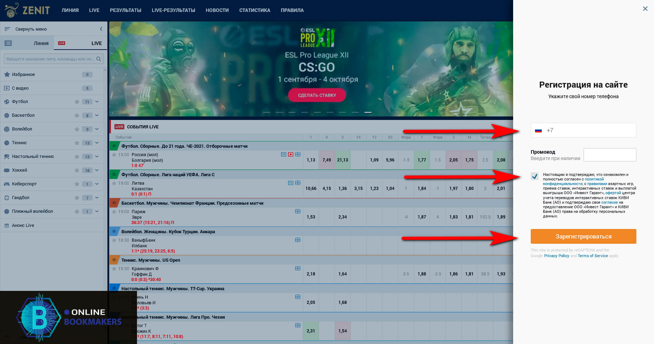Click the Сделать ставку banner button

pyautogui.click(x=317, y=95)
